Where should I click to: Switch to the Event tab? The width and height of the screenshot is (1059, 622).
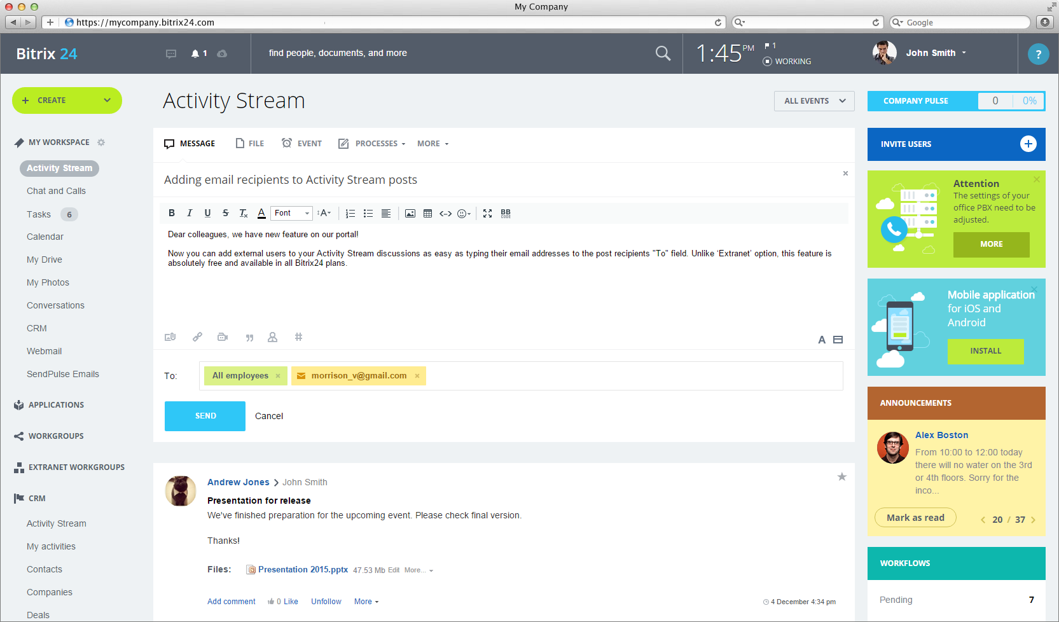point(301,144)
